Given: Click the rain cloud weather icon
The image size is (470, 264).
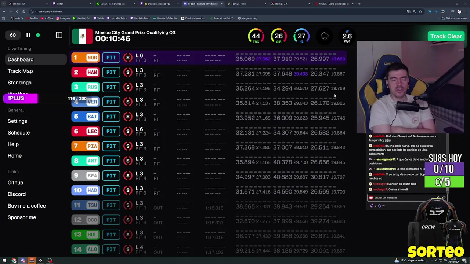Looking at the screenshot, I should click(325, 36).
